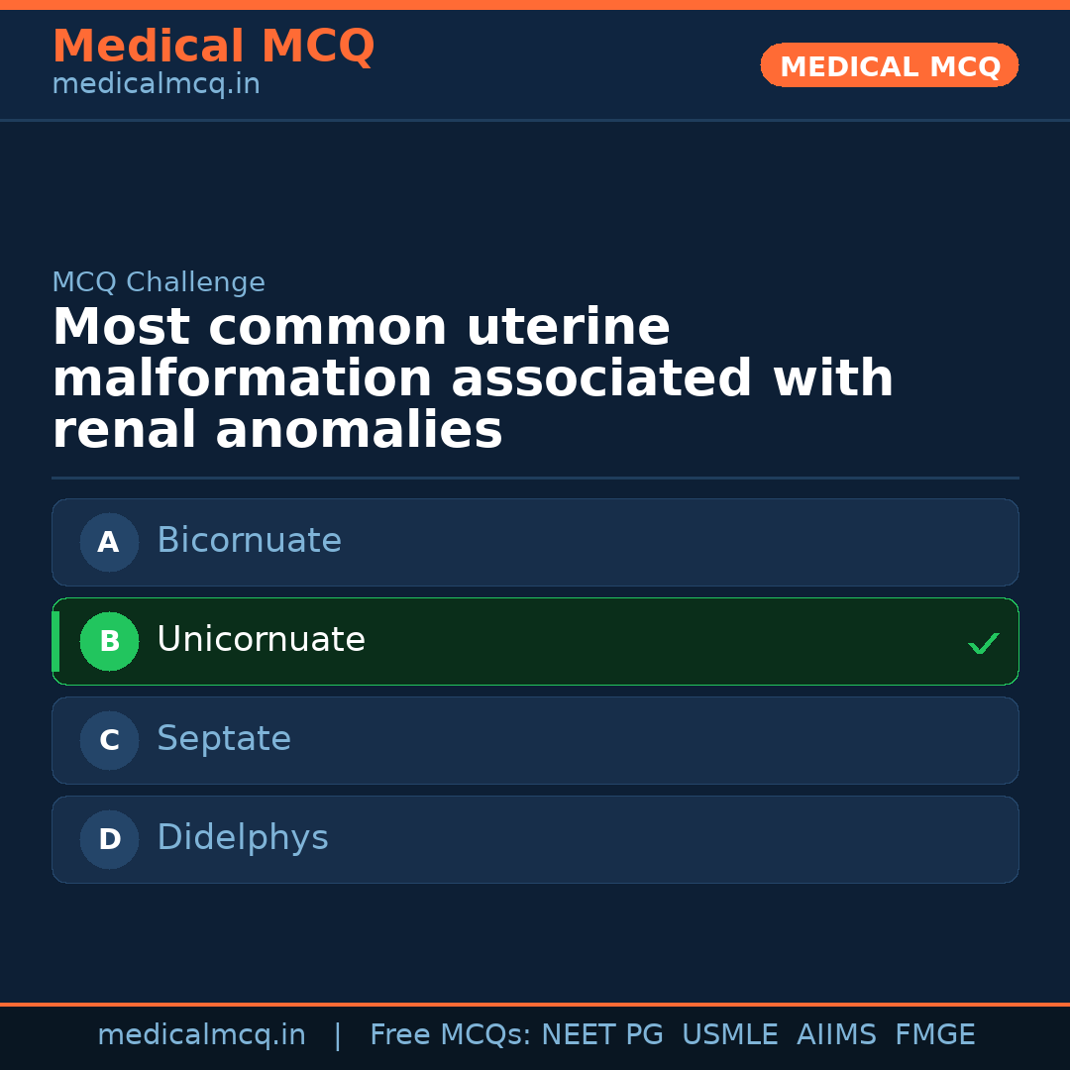Click the MCQ Challenge header label
This screenshot has width=1070, height=1070.
159,282
